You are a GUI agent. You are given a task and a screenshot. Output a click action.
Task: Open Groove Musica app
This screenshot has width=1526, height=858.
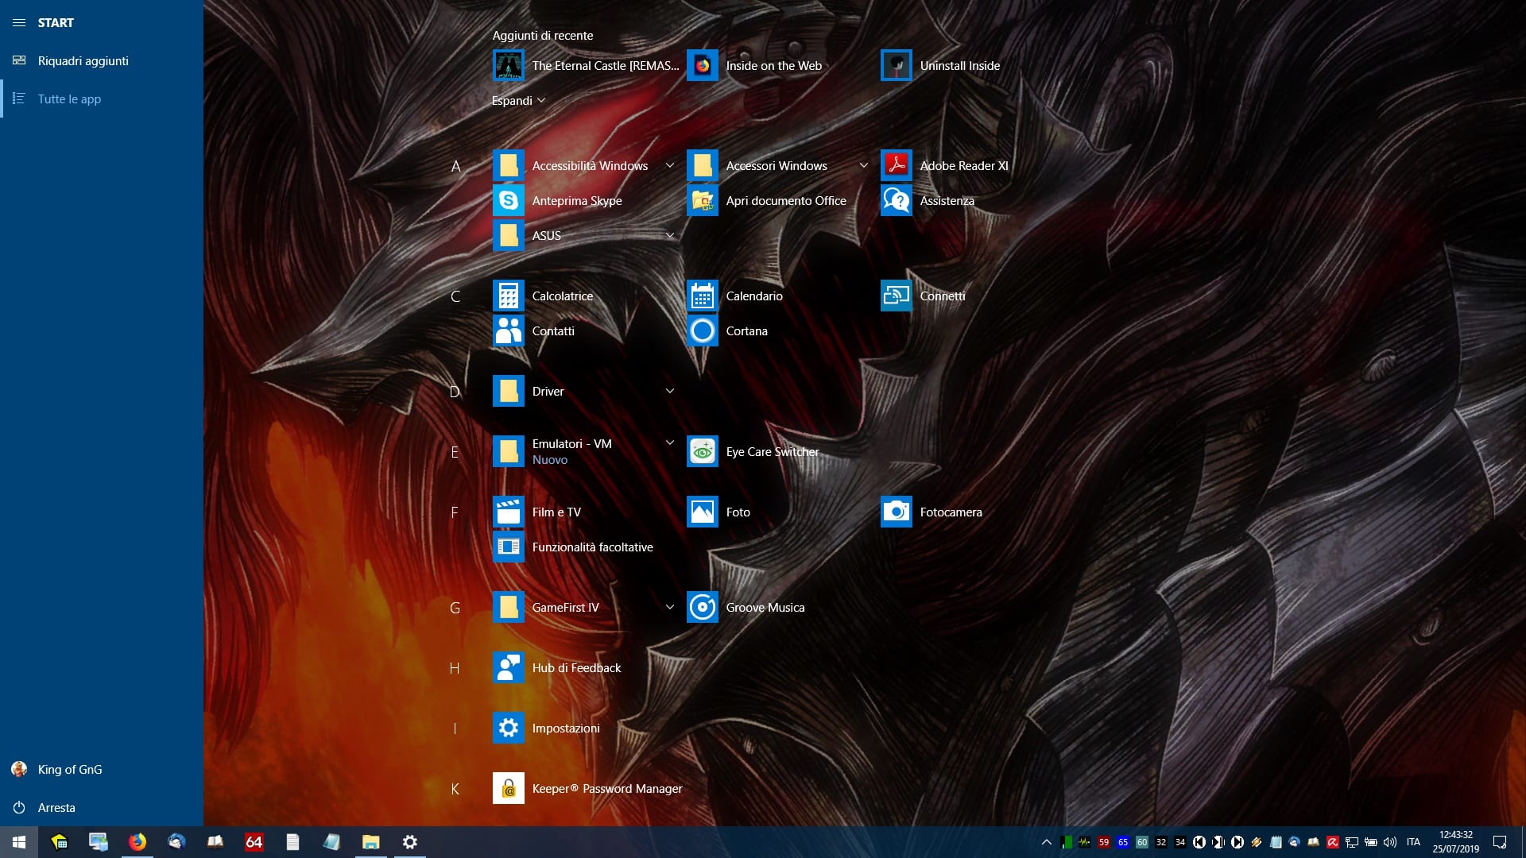click(764, 608)
